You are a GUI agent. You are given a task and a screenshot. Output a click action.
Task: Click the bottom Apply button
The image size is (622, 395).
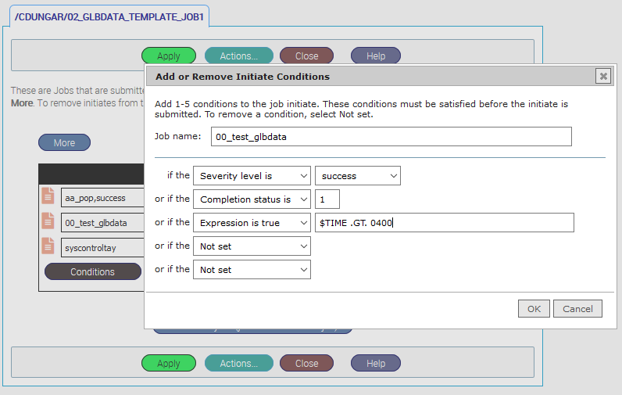[168, 363]
